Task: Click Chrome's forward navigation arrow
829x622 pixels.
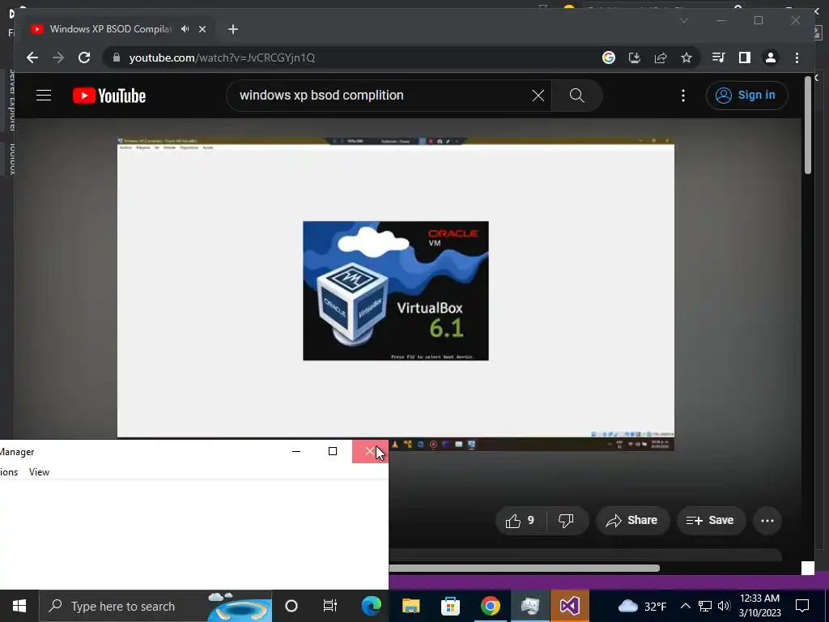Action: (58, 58)
